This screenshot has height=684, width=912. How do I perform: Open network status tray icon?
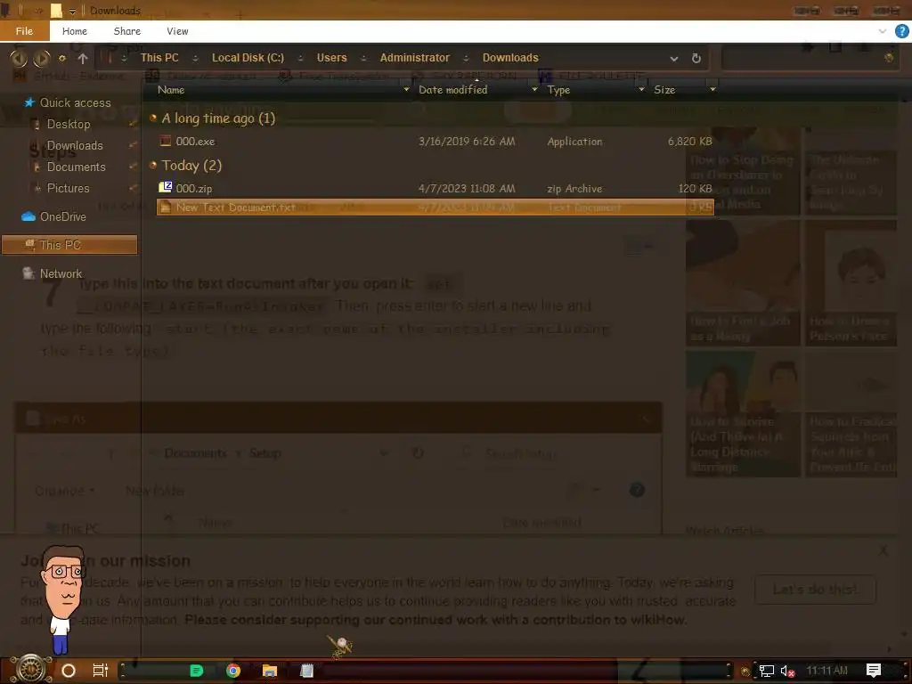point(767,672)
